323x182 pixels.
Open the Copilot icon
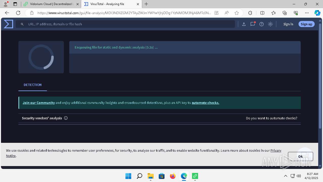pos(317,13)
